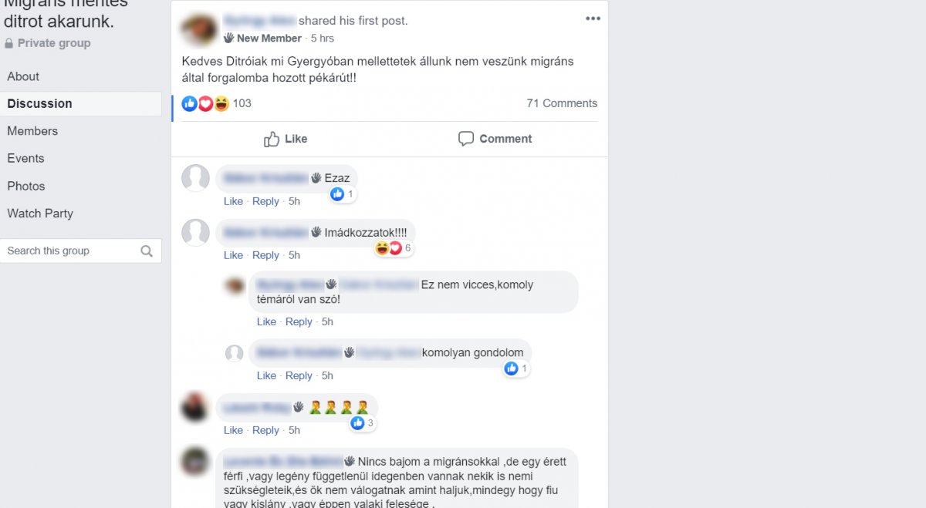Click the like badge on the Ezaz comment
This screenshot has height=508, width=926.
coord(343,194)
